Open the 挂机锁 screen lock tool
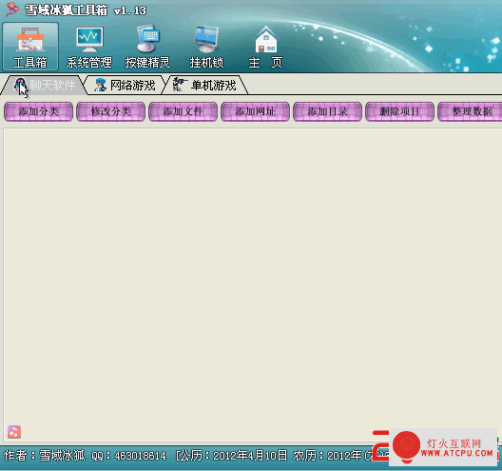This screenshot has width=502, height=471. coord(206,47)
